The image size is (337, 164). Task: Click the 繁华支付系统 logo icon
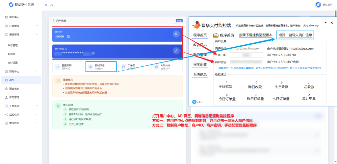tap(11, 5)
